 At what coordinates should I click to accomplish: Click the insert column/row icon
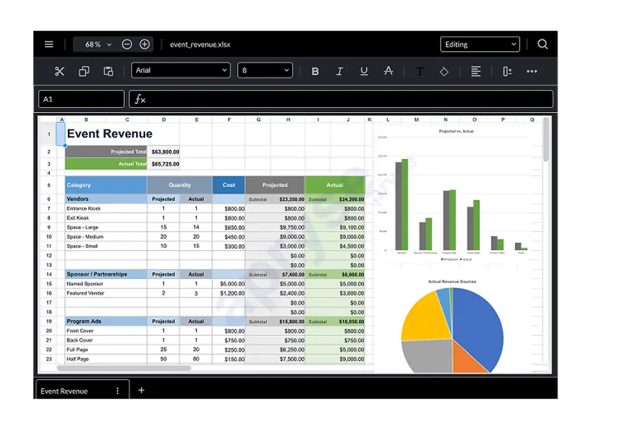(507, 71)
